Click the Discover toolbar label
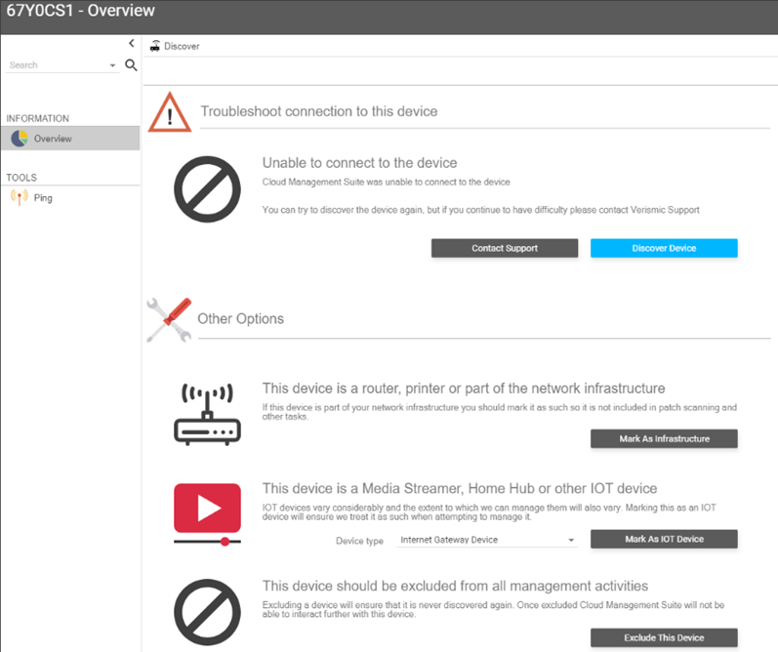Screen dimensions: 778x652 (182, 46)
